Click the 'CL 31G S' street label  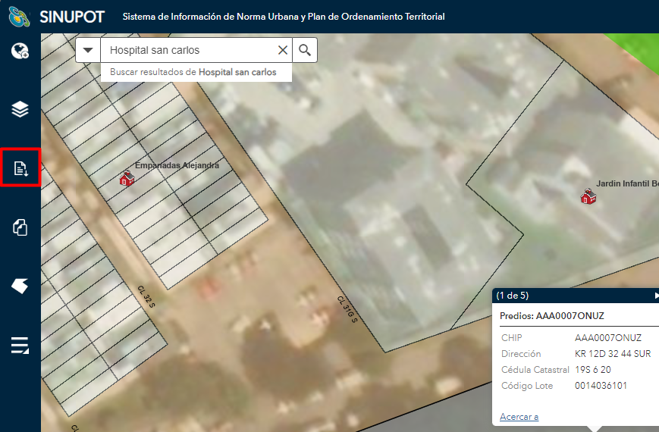(347, 309)
